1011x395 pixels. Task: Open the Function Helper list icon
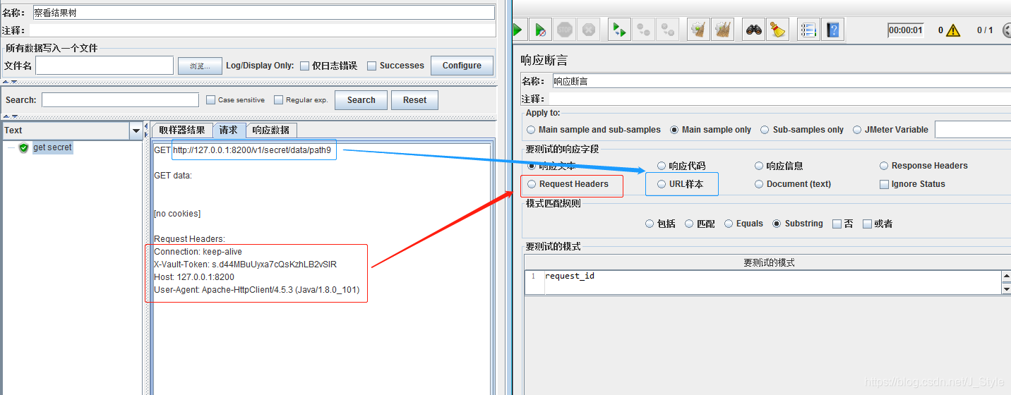tap(808, 30)
